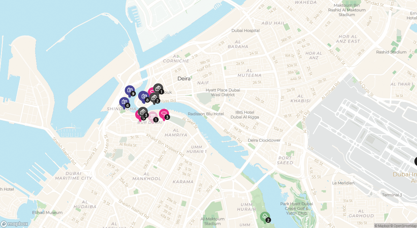This screenshot has width=417, height=228.
Task: Select the Deira Clocktower label
Action: coord(264,140)
